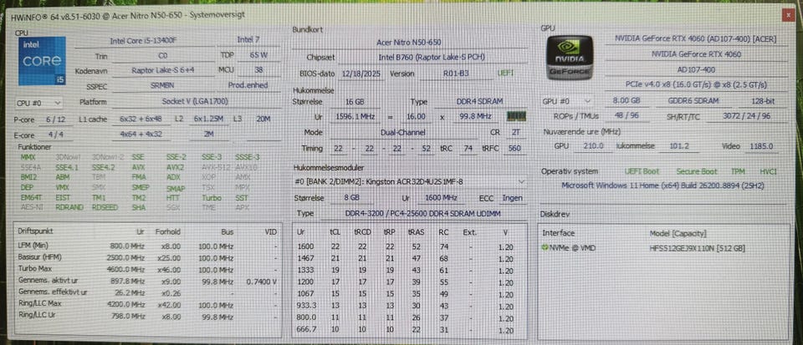803x345 pixels.
Task: Click the L3 20M cache value
Action: (x=263, y=119)
